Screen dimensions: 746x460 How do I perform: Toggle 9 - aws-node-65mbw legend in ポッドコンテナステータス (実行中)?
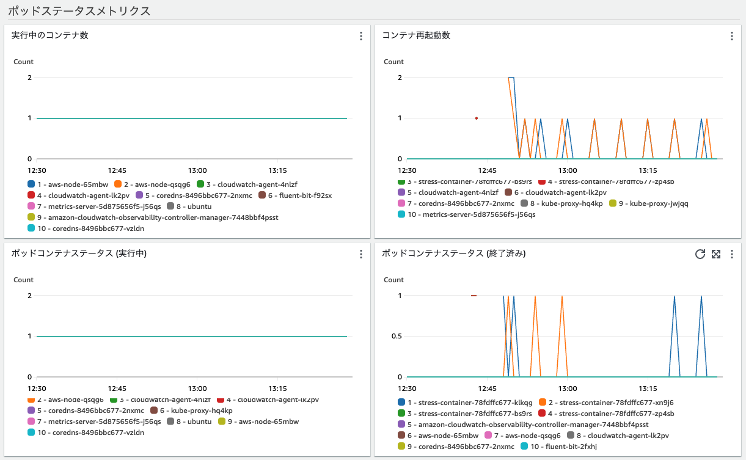[x=258, y=422]
